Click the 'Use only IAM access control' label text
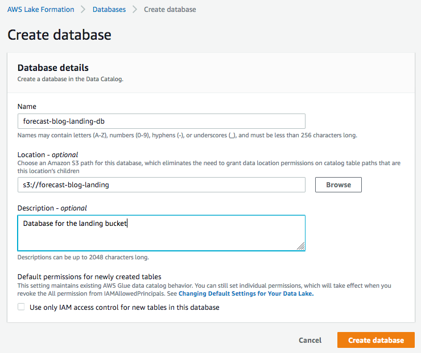 tap(124, 308)
